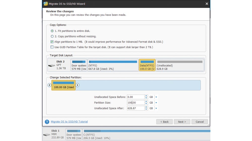Click the wizard app icon in title bar

[46, 4]
